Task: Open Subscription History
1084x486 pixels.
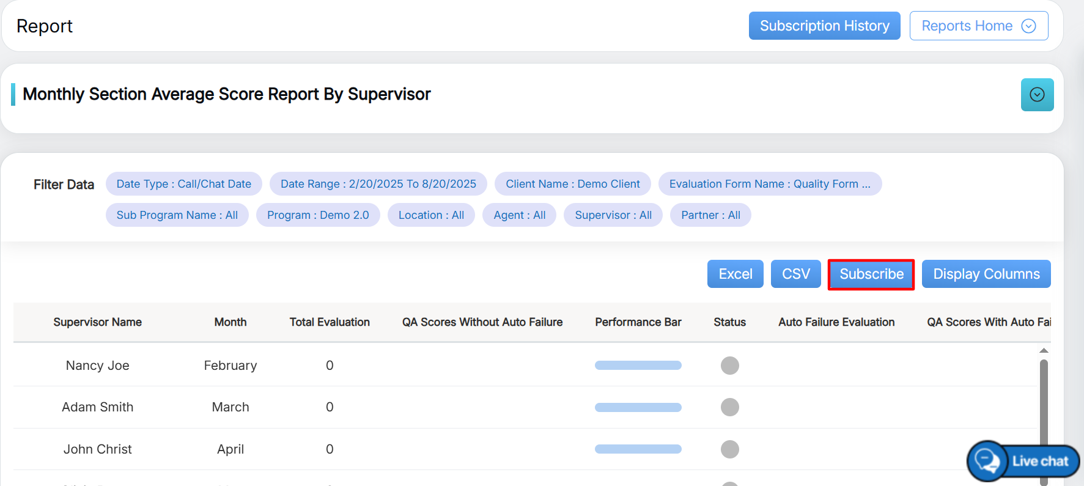Action: (824, 26)
